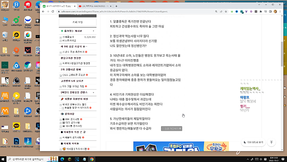Click the Chrome back arrow
The image size is (287, 162).
pos(43,11)
